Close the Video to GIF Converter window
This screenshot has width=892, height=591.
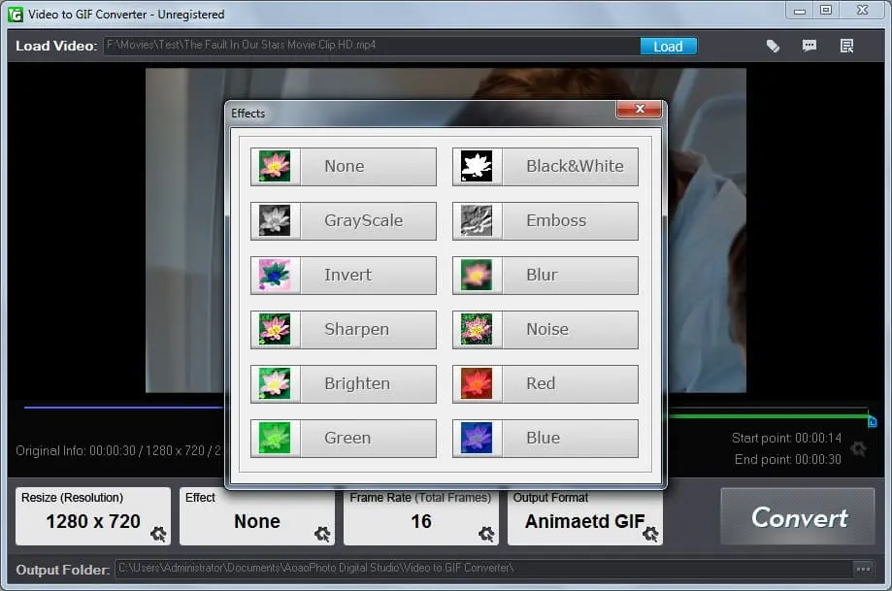pyautogui.click(x=863, y=11)
